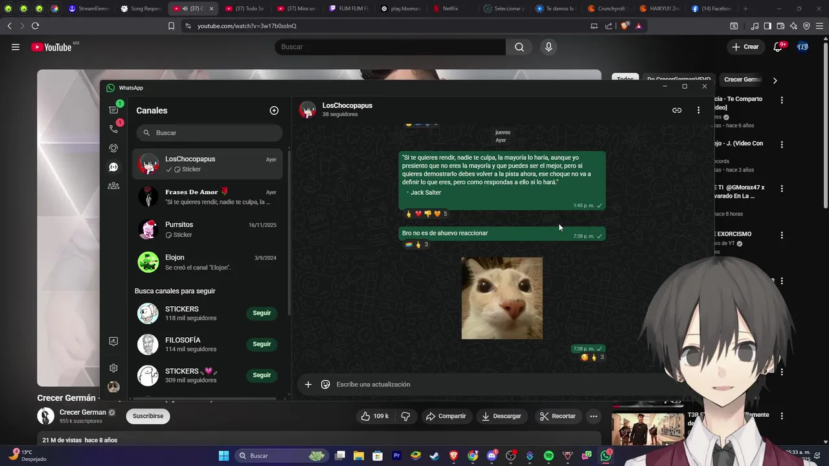Open reactions under 'Bro no es de ahuevo' message
829x466 pixels.
coord(416,245)
